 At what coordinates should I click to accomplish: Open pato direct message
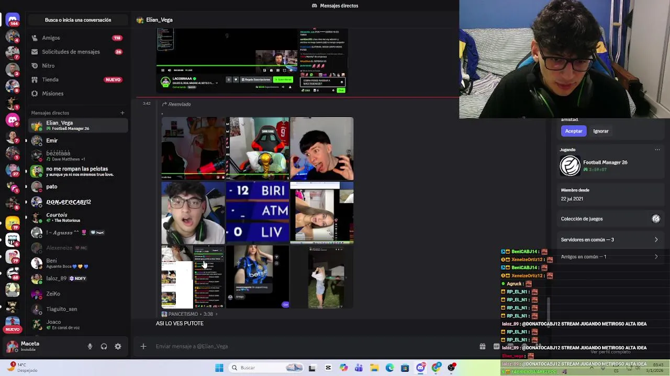point(77,186)
